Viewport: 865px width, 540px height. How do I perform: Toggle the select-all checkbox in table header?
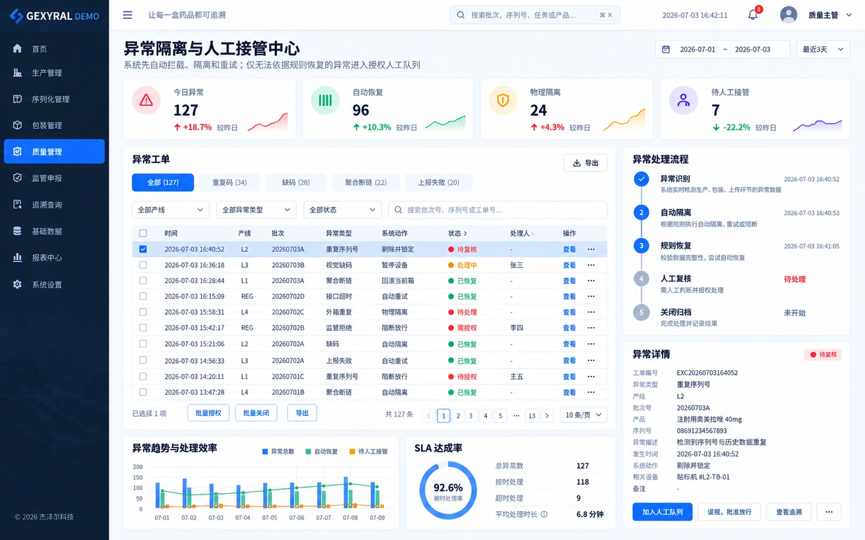143,233
